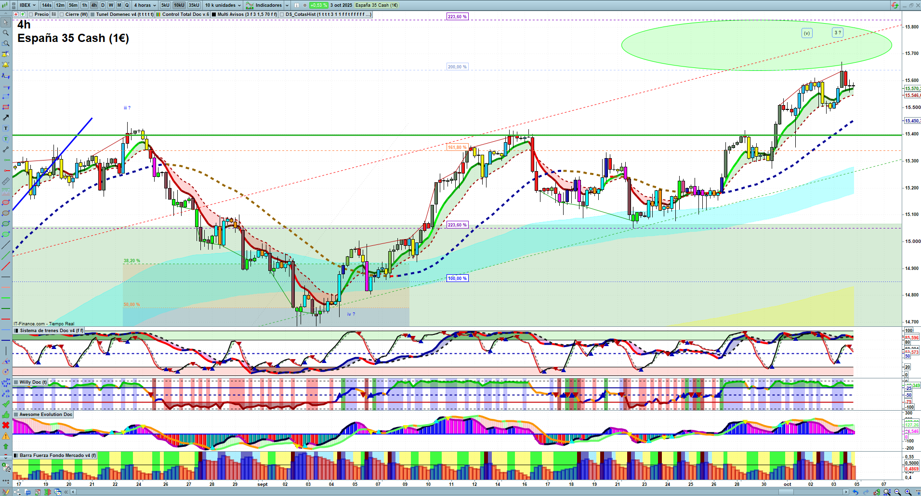921x496 pixels.
Task: Expand the Indicadores dropdown arrow
Action: click(x=287, y=5)
